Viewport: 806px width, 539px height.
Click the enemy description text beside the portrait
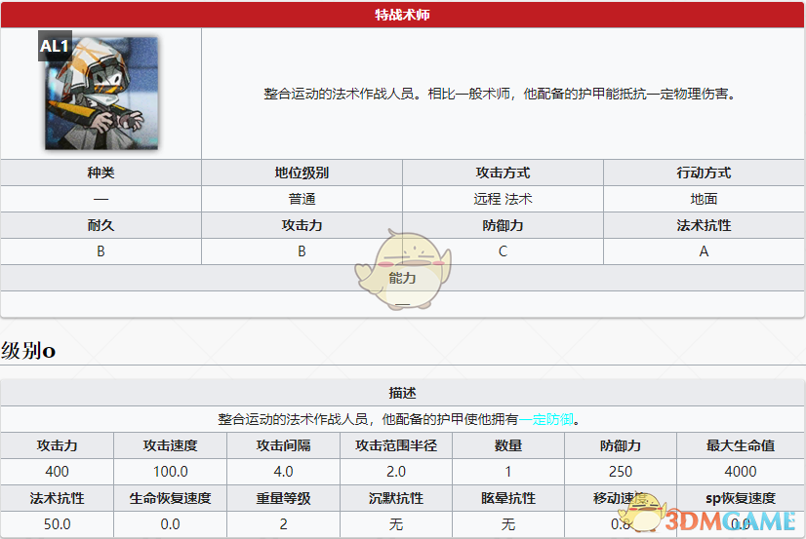499,95
